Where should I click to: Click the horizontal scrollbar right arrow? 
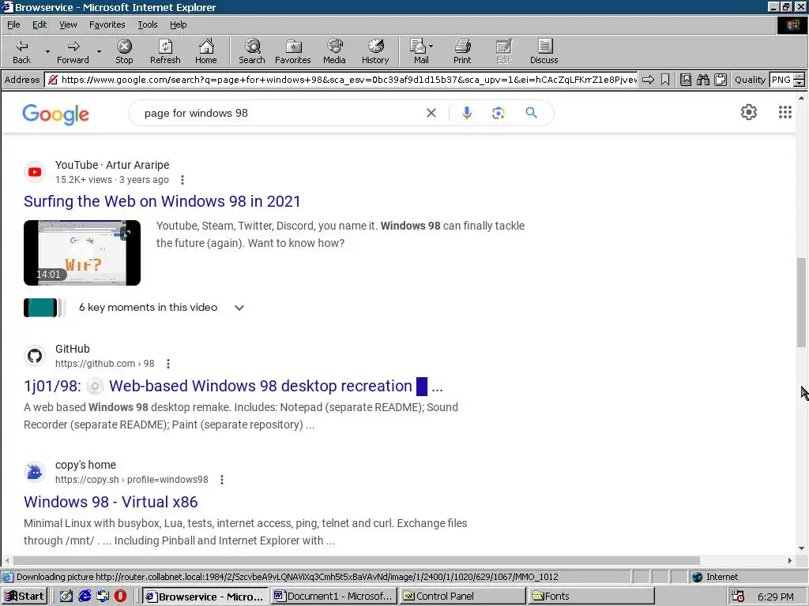click(x=789, y=560)
